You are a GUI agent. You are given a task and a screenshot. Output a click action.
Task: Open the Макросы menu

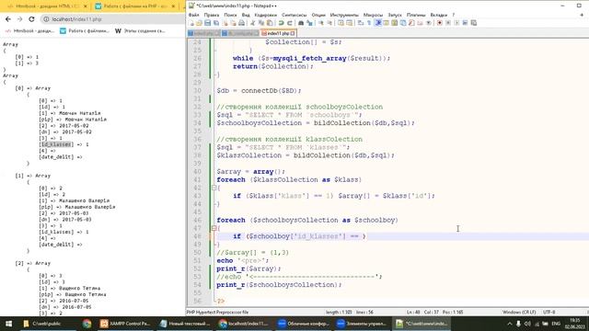tap(373, 15)
